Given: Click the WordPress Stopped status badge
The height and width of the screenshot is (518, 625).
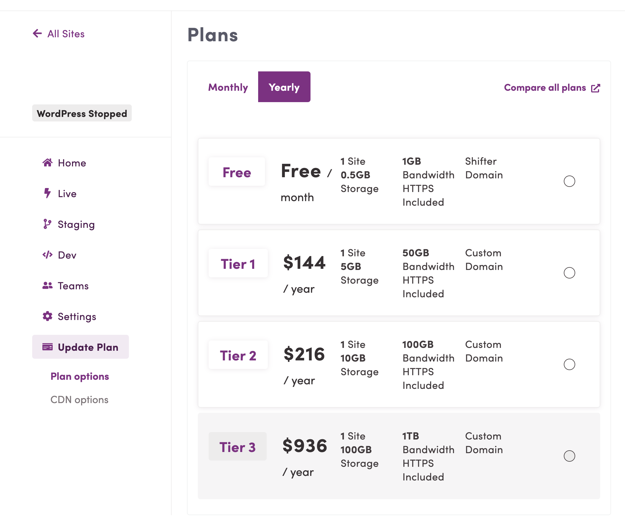Looking at the screenshot, I should coord(82,113).
